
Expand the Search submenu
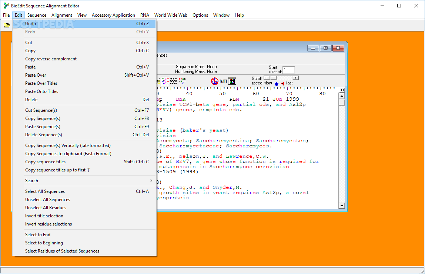(x=84, y=180)
